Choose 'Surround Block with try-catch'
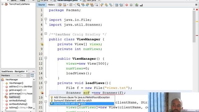Image resolution: width=199 pixels, height=112 pixels. (82, 104)
